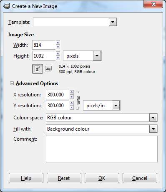The height and width of the screenshot is (192, 166).
Task: Confirm with the OK button
Action: 102,178
